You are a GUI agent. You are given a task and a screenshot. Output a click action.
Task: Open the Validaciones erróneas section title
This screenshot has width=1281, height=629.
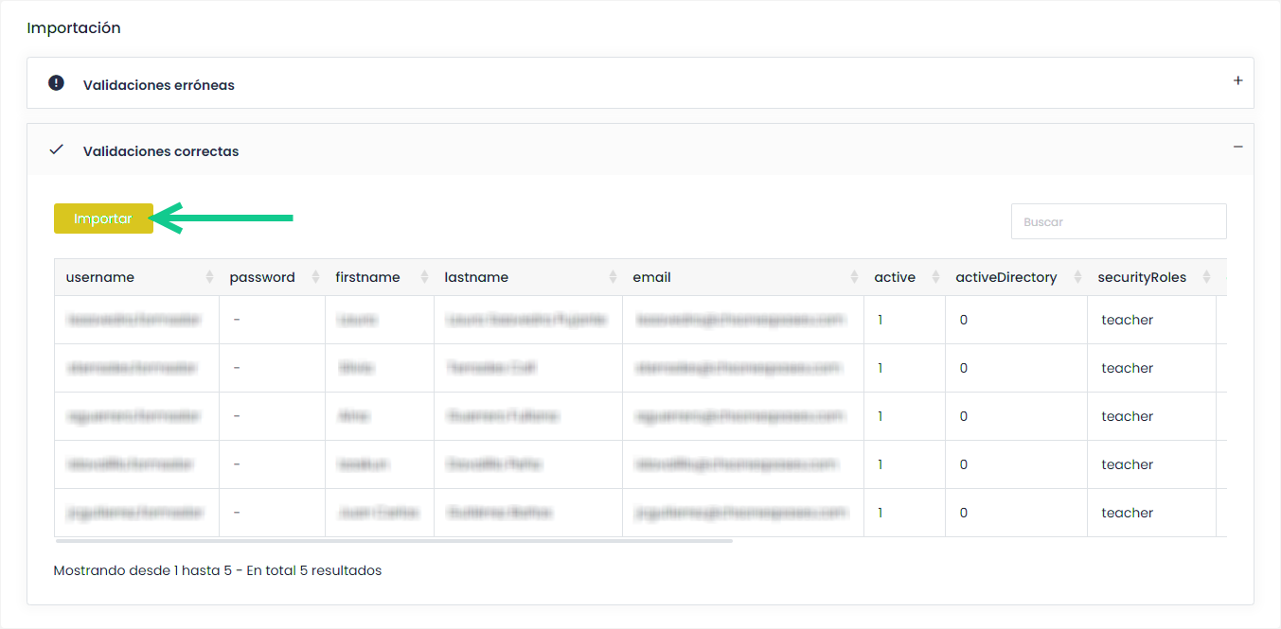pos(158,85)
